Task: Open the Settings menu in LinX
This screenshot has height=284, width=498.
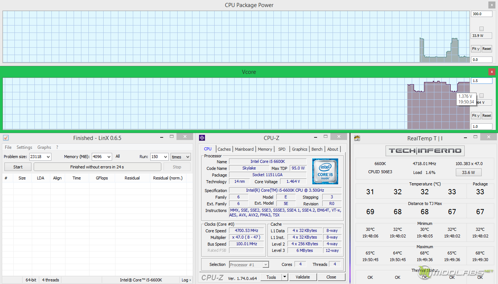Action: point(24,147)
